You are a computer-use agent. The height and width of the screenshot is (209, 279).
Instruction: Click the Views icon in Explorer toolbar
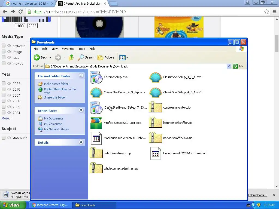tap(122, 58)
